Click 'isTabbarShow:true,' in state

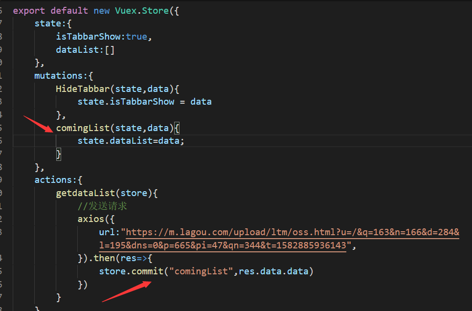coord(104,37)
